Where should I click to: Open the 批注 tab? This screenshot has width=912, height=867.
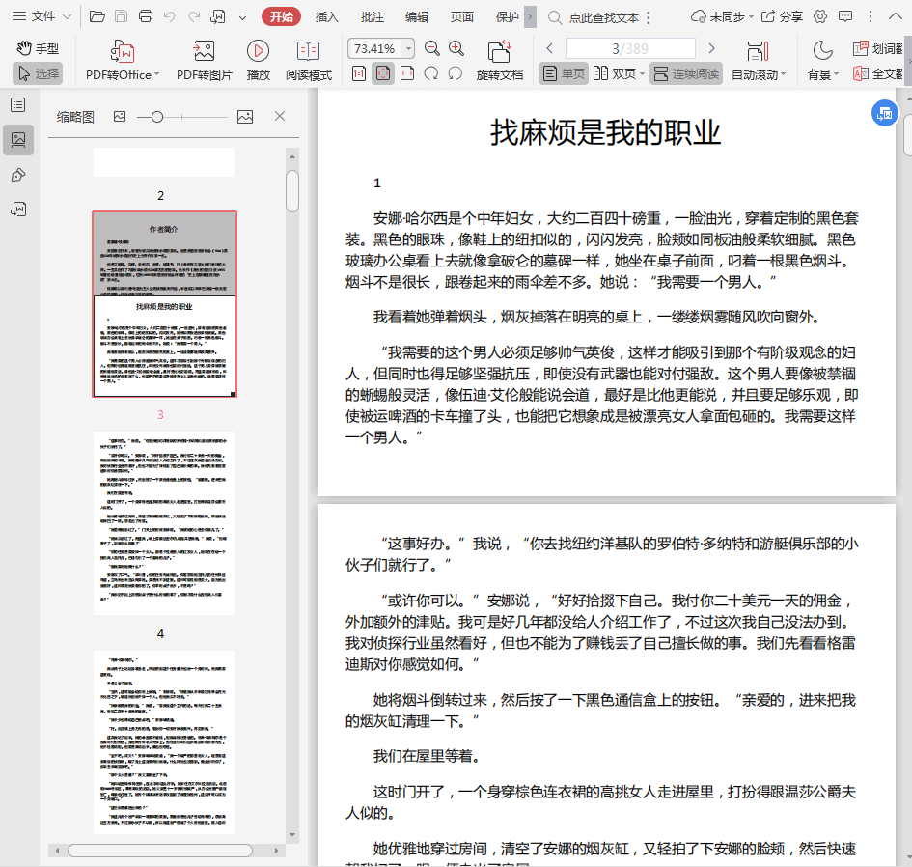pyautogui.click(x=372, y=16)
